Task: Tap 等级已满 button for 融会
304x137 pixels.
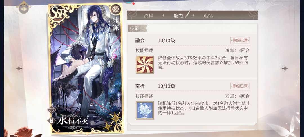Action: click(240, 40)
